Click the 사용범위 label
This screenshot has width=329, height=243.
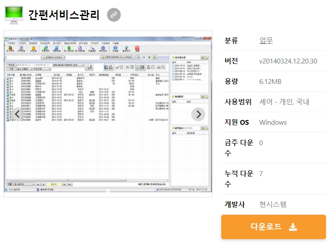pyautogui.click(x=238, y=102)
